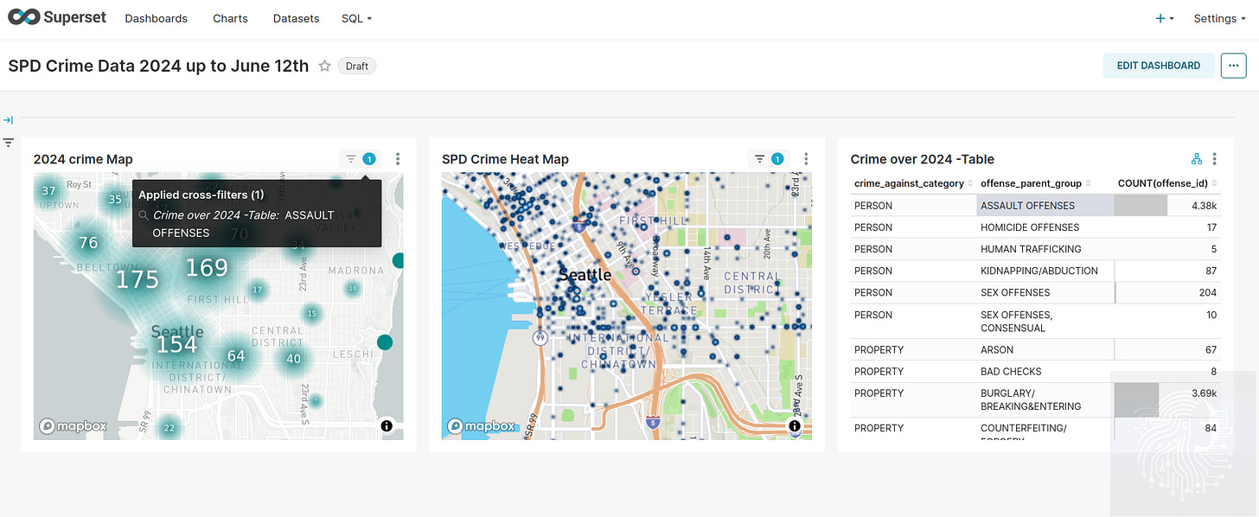The width and height of the screenshot is (1259, 517).
Task: Click the Superset logo
Action: click(x=58, y=18)
